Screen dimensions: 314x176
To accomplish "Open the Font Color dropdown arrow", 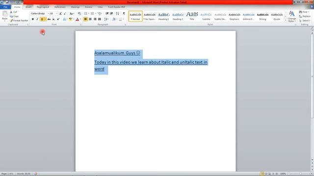I will pyautogui.click(x=80, y=20).
